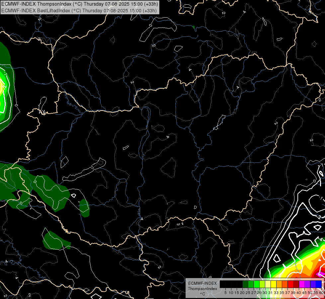Click the legend tick value 40

click(x=299, y=293)
